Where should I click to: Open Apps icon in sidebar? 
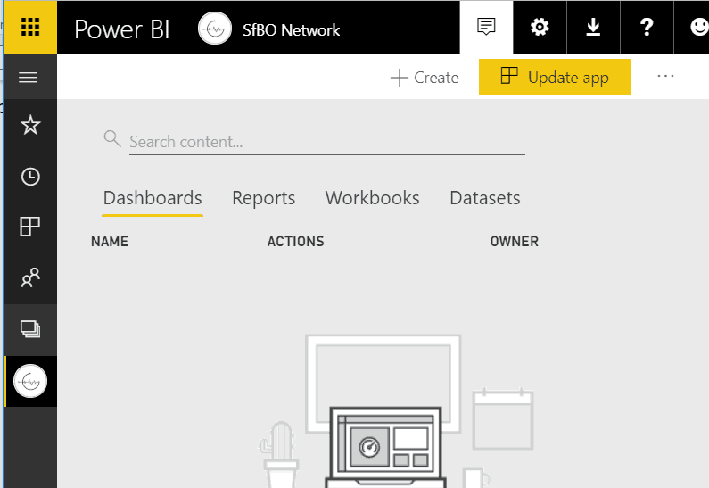tap(30, 227)
